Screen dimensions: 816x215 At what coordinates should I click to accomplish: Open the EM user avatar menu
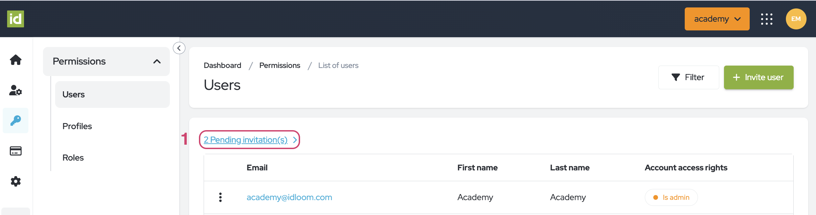796,19
